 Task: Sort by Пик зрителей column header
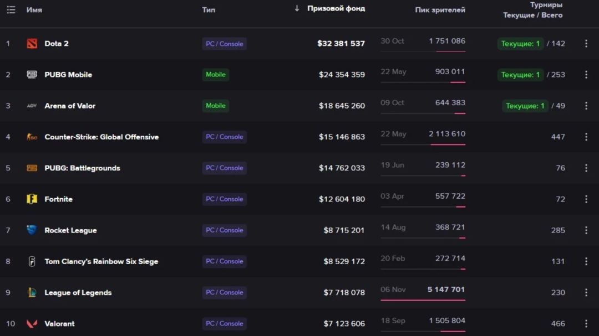[x=440, y=10]
